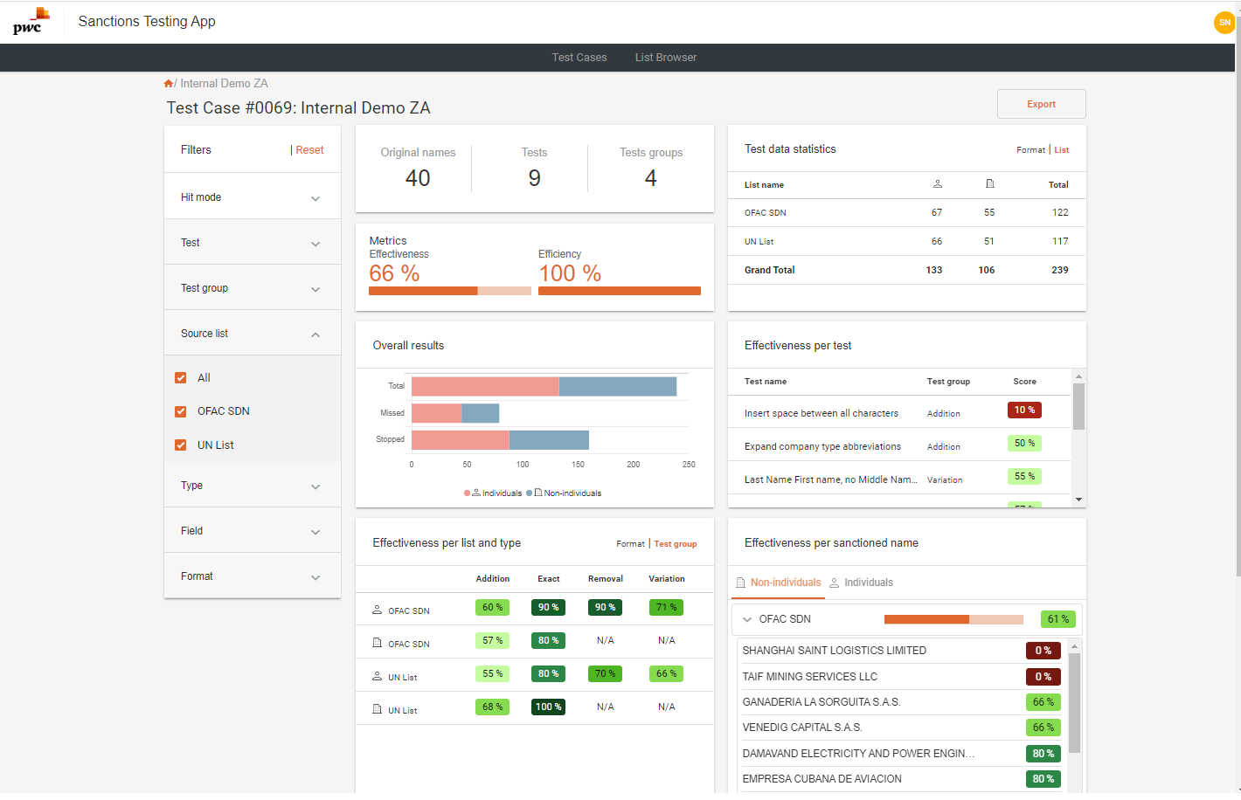
Task: Click the Effectiveness 66% progress bar
Action: tap(449, 291)
